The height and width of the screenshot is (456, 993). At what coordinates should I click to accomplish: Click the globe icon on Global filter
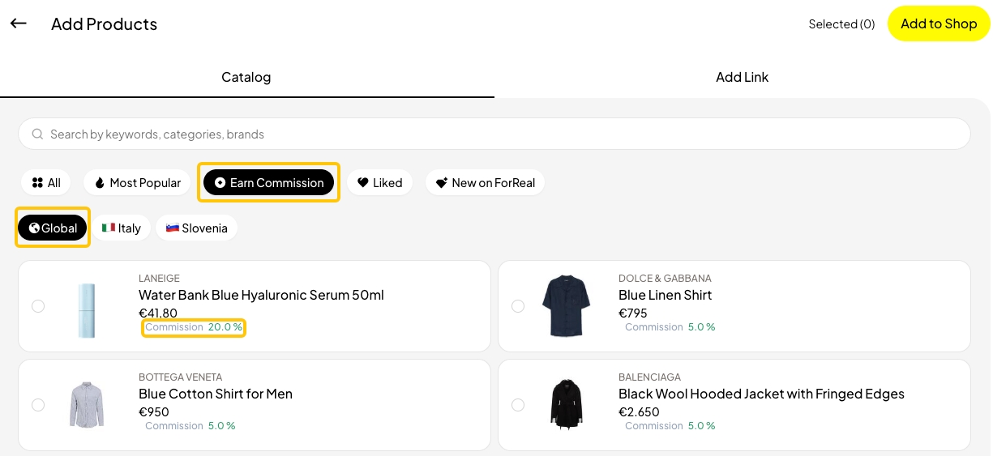click(x=34, y=228)
